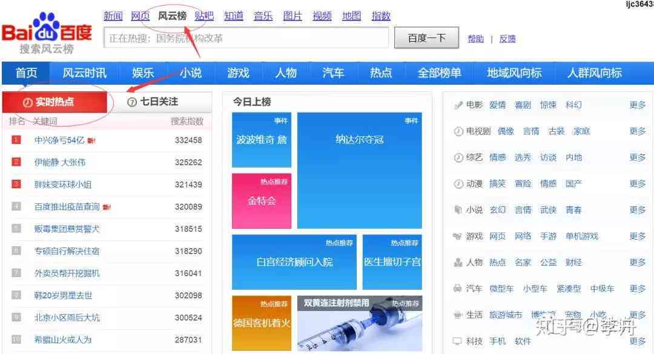Click the rank 1 badge icon
The image size is (654, 354).
(x=16, y=140)
